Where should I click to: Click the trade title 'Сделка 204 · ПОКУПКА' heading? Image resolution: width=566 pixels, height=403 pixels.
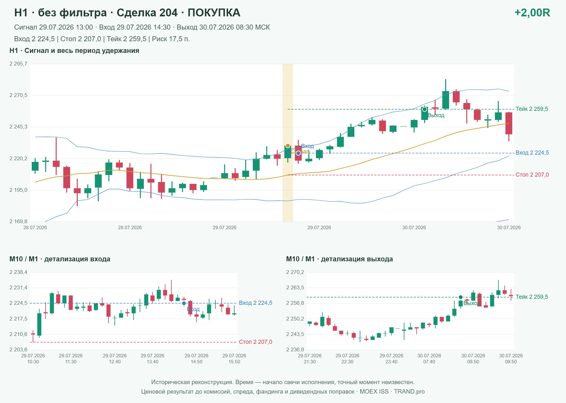pyautogui.click(x=178, y=13)
